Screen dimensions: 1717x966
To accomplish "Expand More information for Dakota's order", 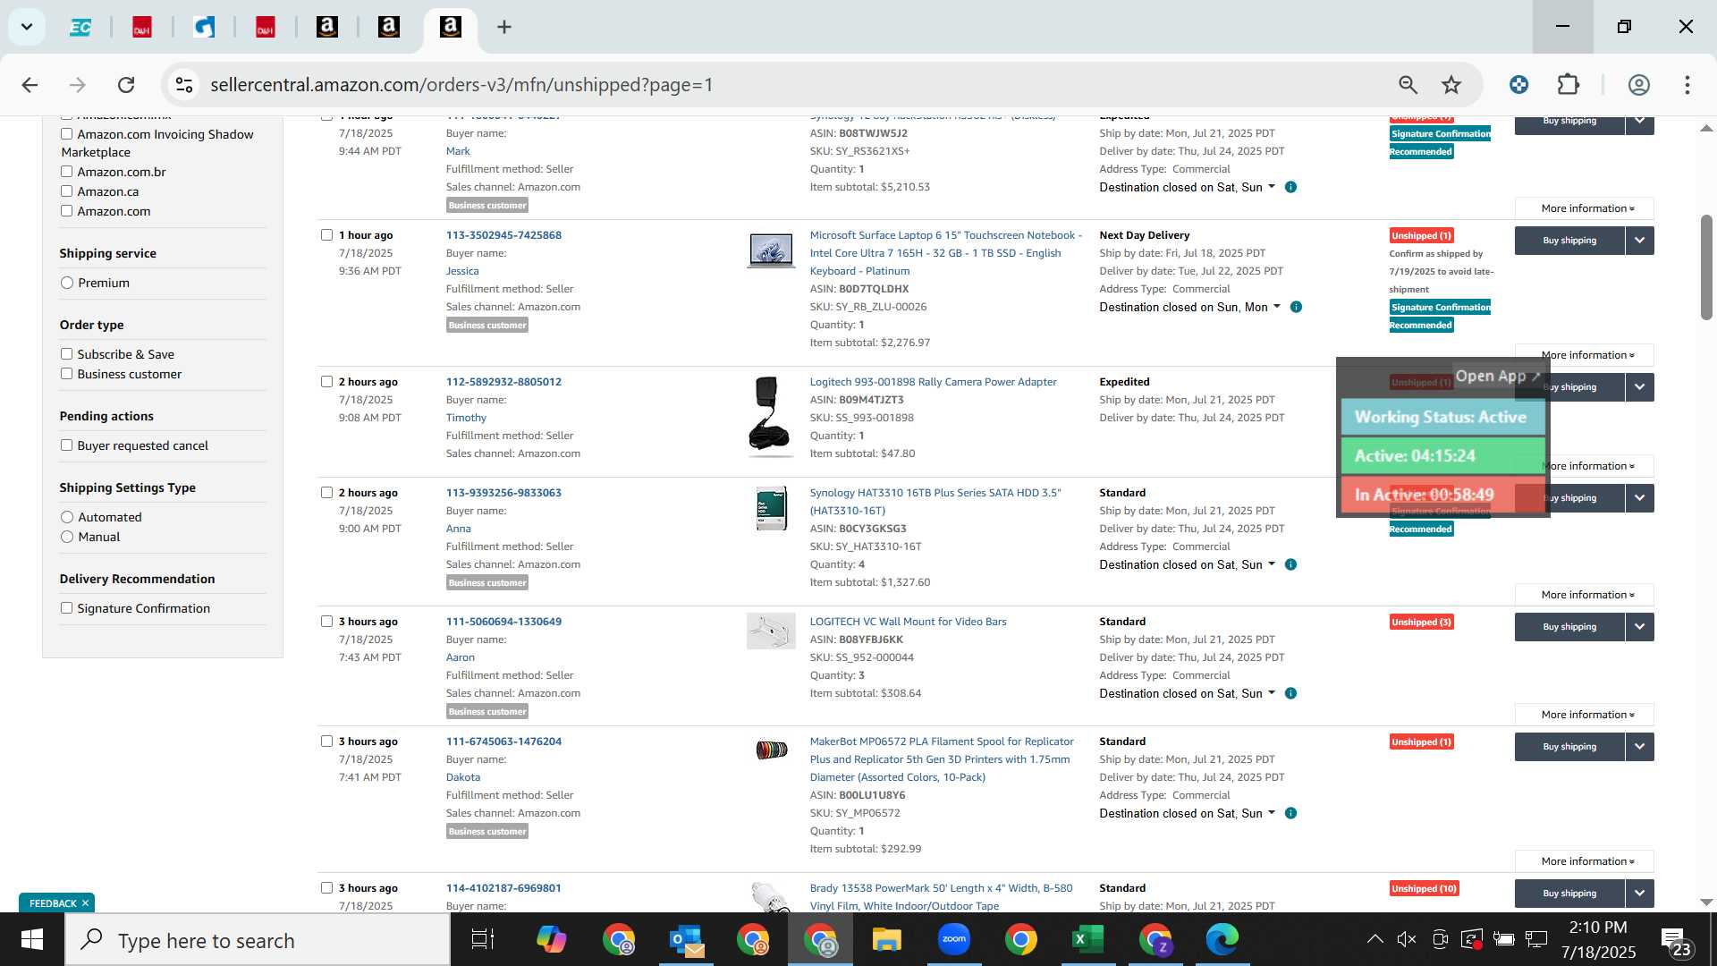I will (1584, 861).
